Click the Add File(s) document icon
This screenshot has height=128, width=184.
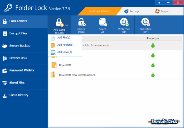coord(53,38)
